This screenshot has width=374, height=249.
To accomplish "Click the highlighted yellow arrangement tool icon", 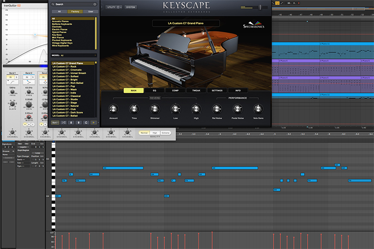I will click(x=277, y=3).
